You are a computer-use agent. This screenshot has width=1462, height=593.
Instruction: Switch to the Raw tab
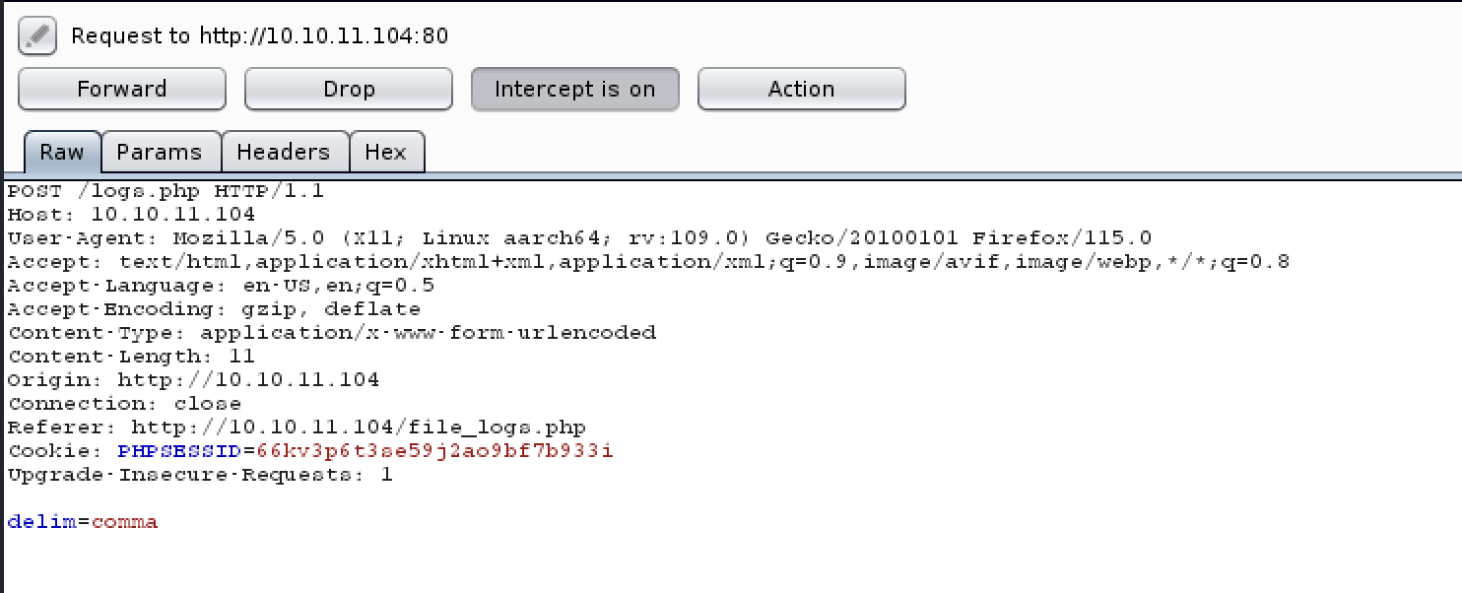[62, 153]
